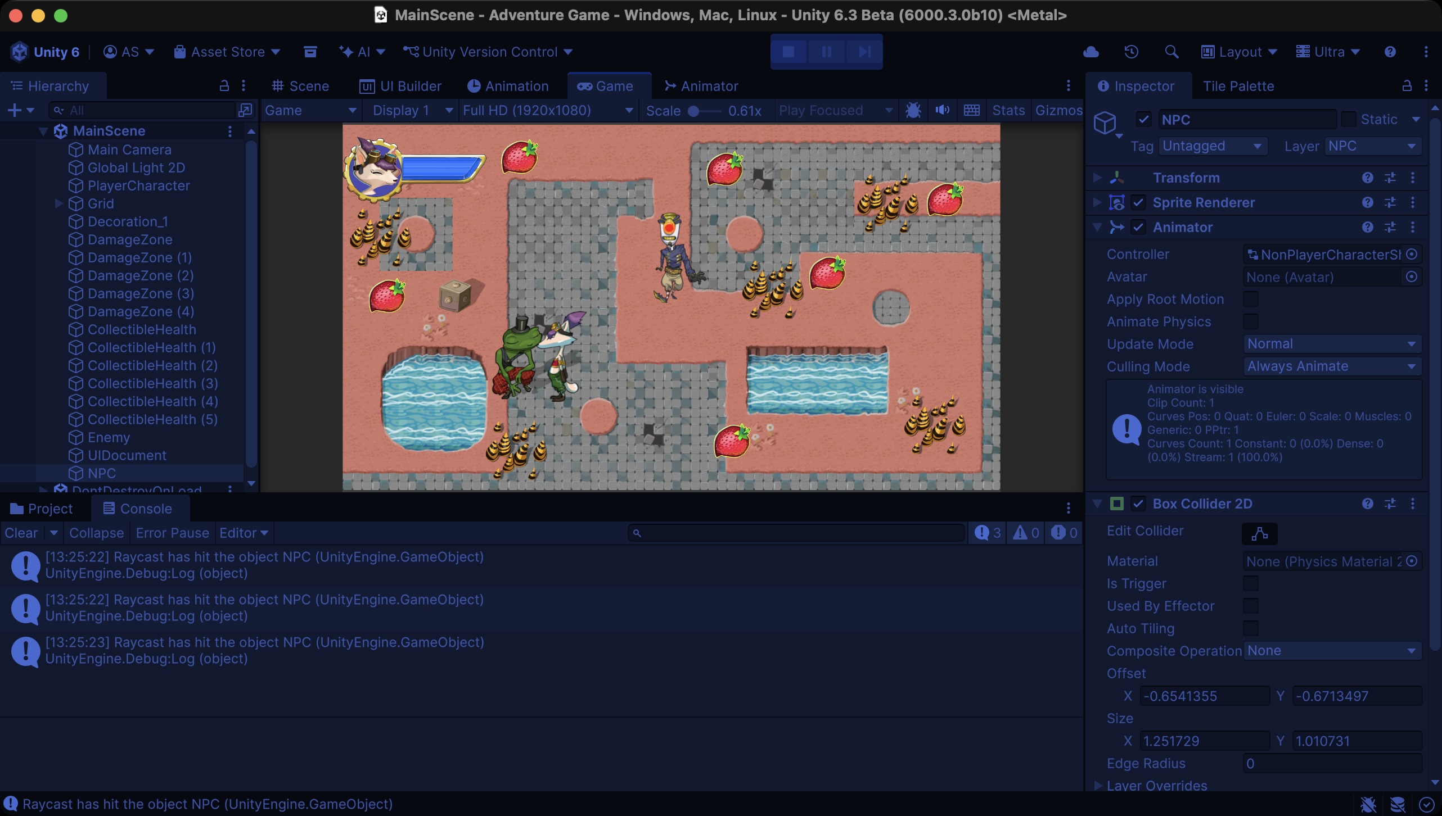
Task: Toggle Is Trigger on the Box Collider 2D
Action: click(1251, 583)
